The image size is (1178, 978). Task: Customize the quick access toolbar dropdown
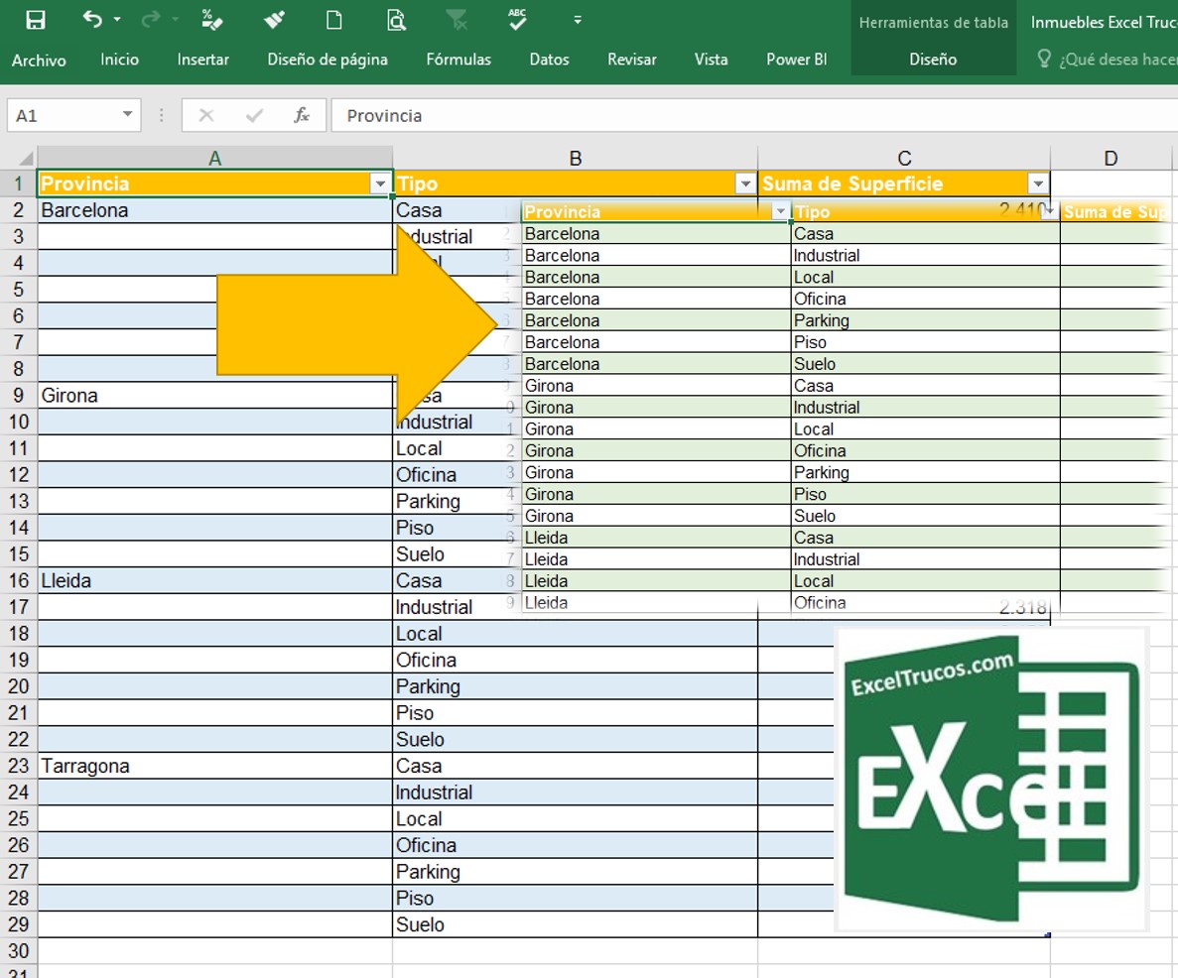tap(578, 20)
